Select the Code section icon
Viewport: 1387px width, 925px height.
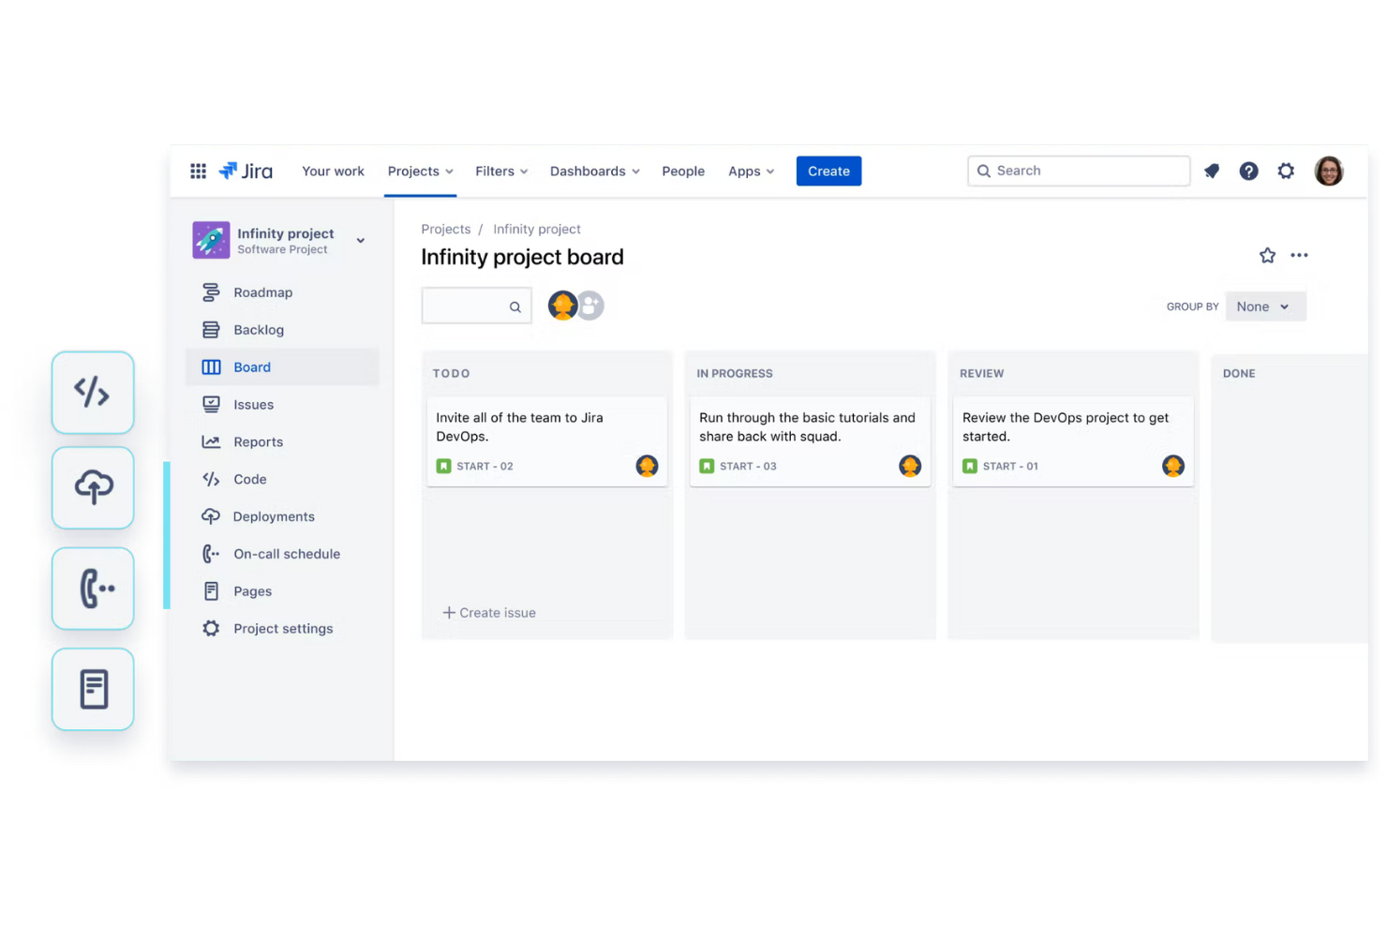[x=211, y=479]
